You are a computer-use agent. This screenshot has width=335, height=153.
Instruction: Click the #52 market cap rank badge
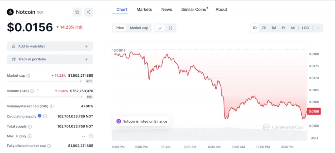89,81
